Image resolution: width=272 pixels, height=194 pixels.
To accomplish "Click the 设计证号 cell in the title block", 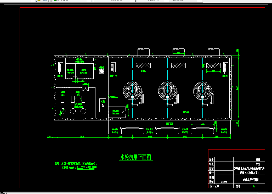I will (x=214, y=186).
